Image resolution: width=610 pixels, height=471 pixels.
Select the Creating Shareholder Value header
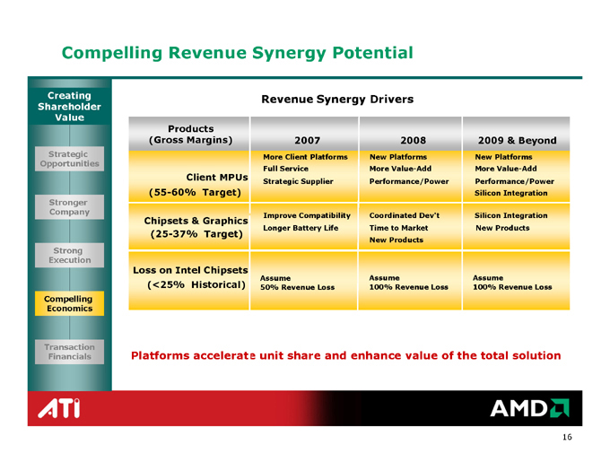69,106
